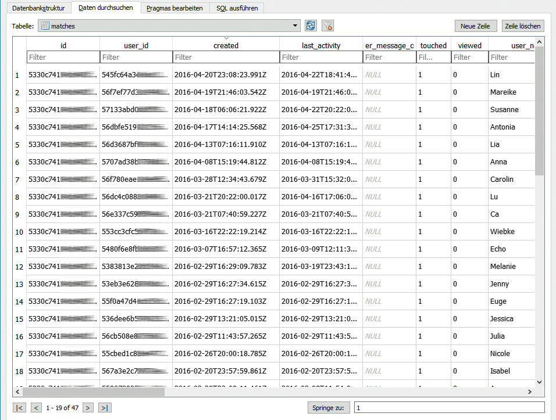Select user_id cell starting 553cc3cfc
The width and height of the screenshot is (556, 420).
coord(136,232)
